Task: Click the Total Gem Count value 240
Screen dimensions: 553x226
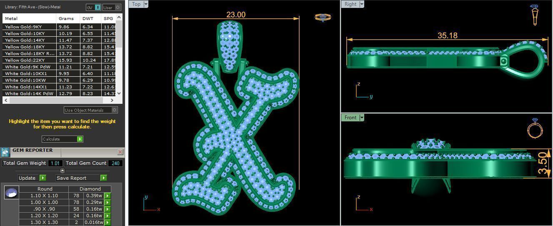Action: pos(116,163)
